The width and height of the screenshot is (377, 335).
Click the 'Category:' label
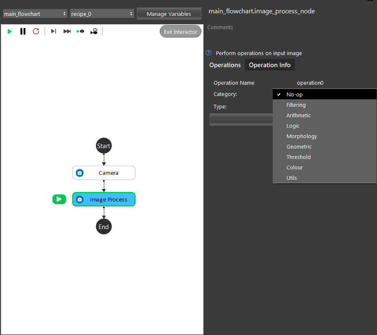point(225,94)
